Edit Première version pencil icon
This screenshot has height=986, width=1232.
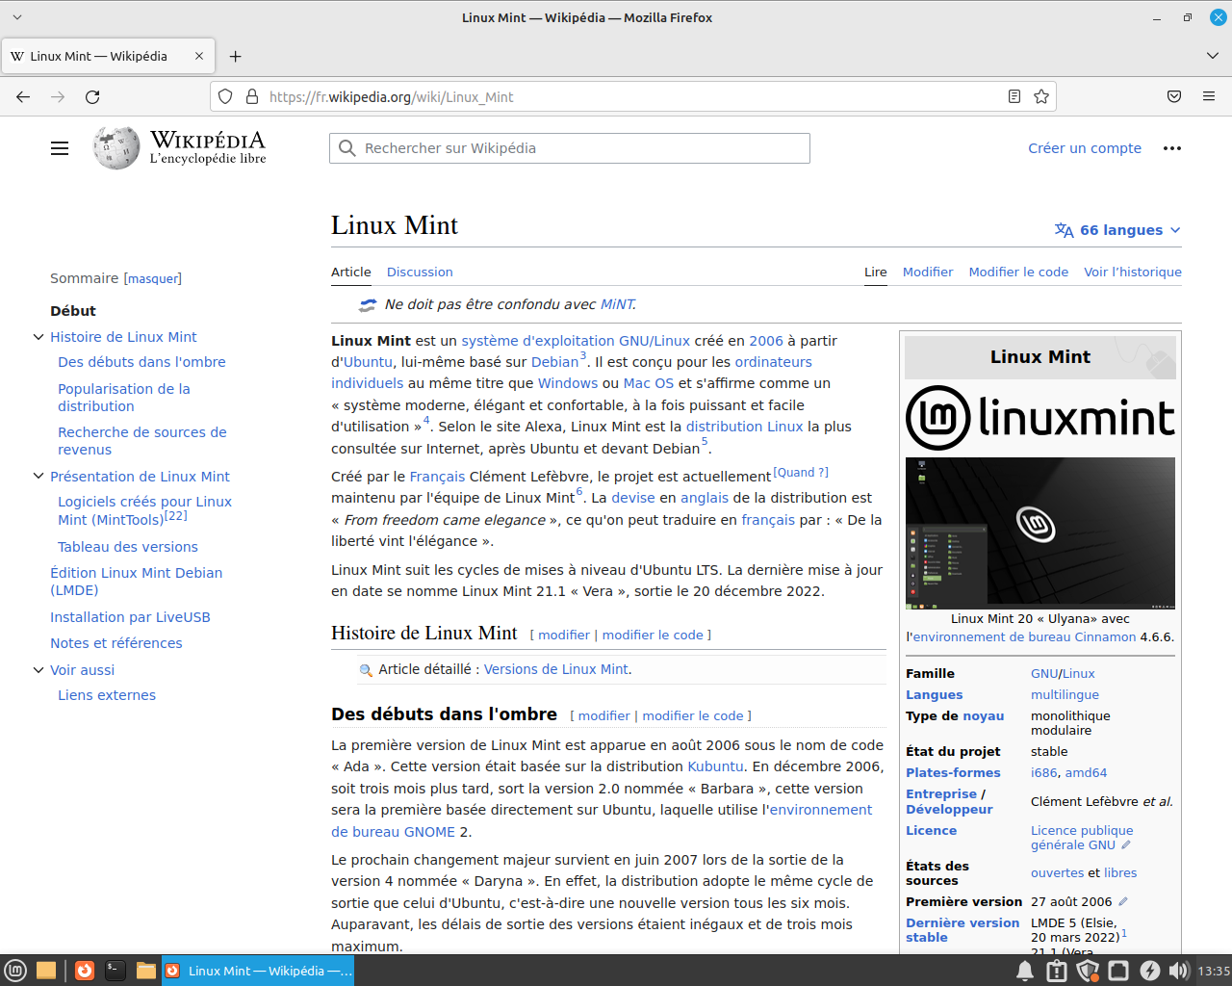pyautogui.click(x=1122, y=902)
